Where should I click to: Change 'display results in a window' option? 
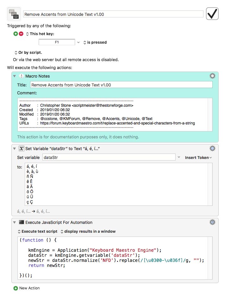[88, 231]
